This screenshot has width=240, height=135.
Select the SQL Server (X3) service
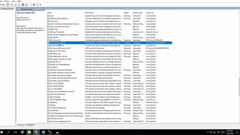pos(109,40)
